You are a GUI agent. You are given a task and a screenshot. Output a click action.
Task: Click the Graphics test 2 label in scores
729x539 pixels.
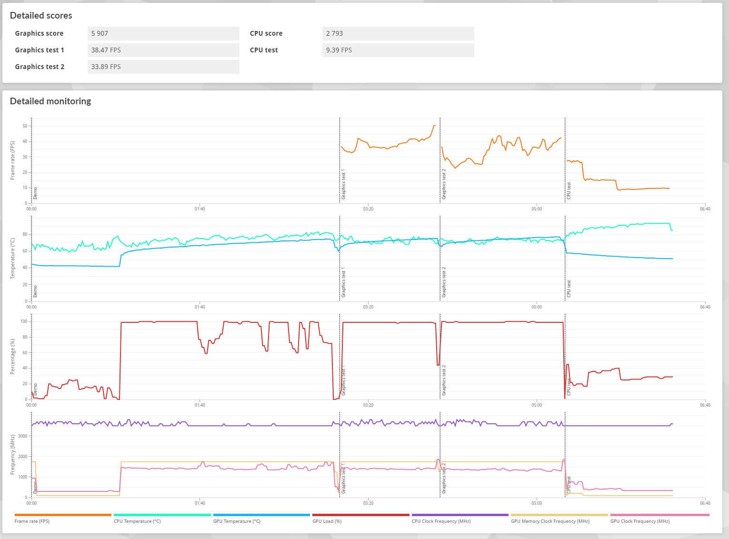tap(40, 67)
